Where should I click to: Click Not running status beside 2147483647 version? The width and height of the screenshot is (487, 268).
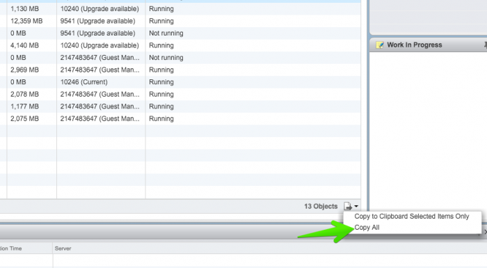(166, 58)
